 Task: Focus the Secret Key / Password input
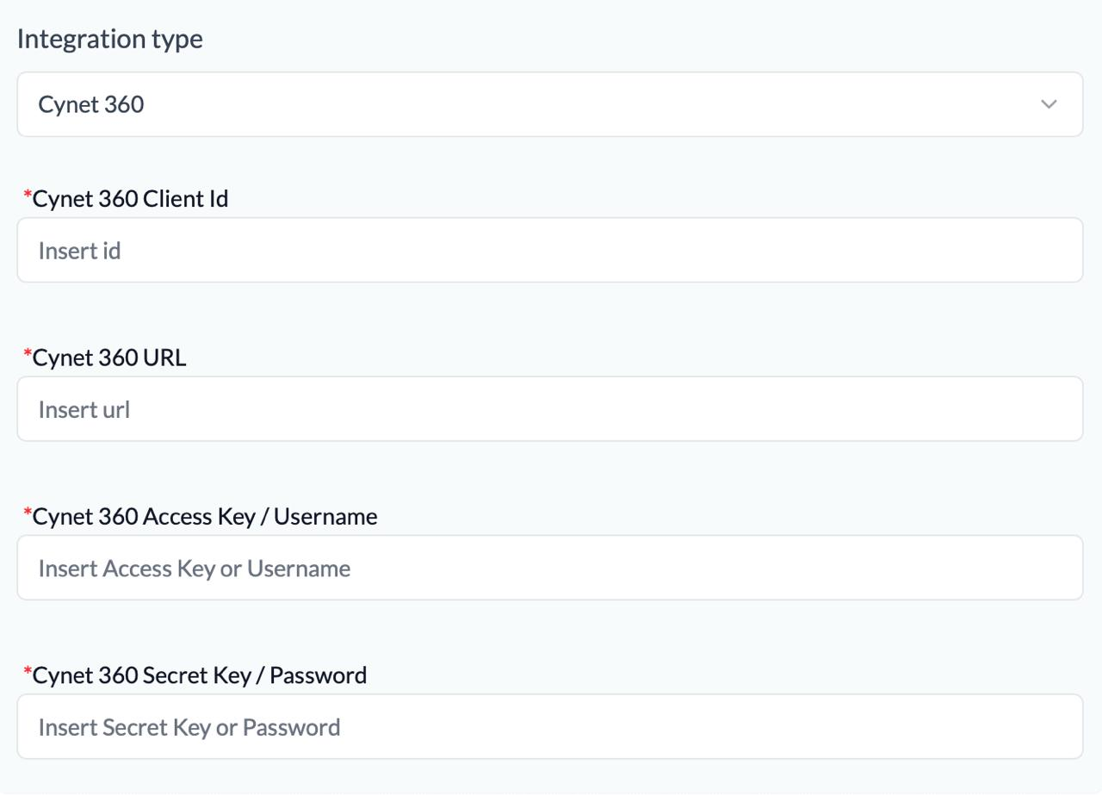549,726
